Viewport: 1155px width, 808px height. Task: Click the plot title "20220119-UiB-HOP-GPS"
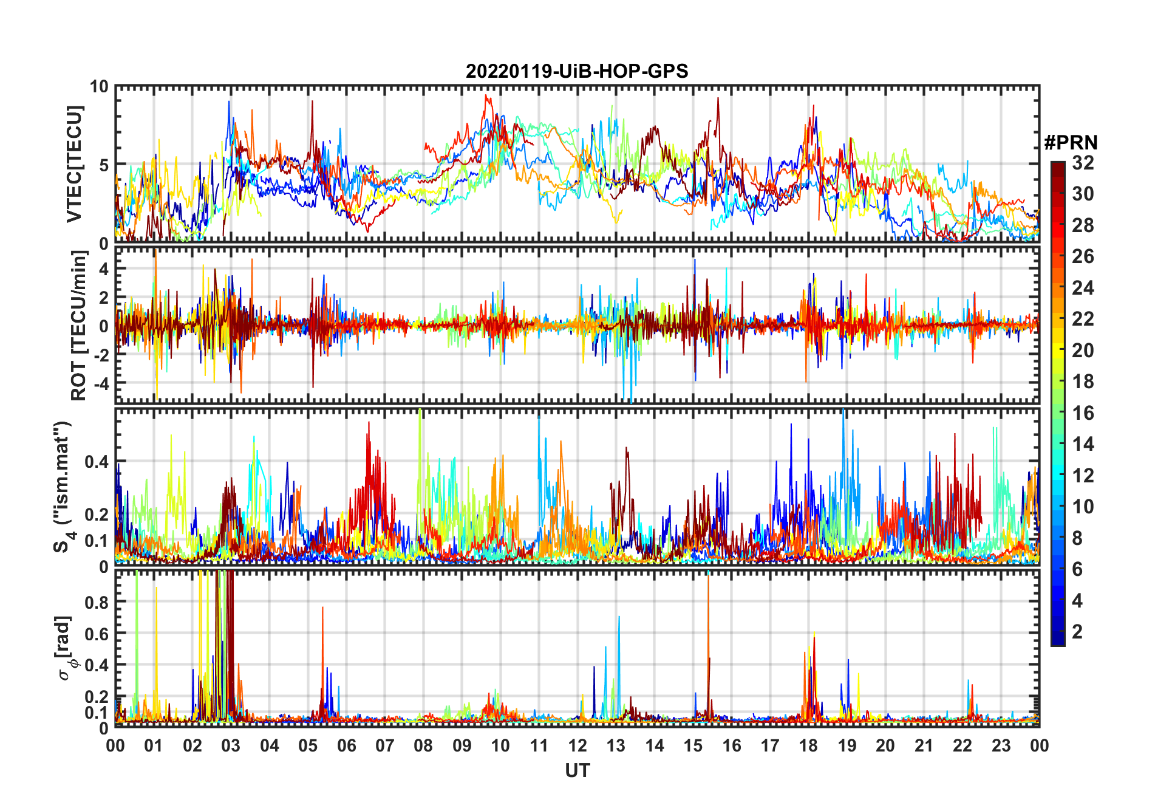pyautogui.click(x=577, y=71)
